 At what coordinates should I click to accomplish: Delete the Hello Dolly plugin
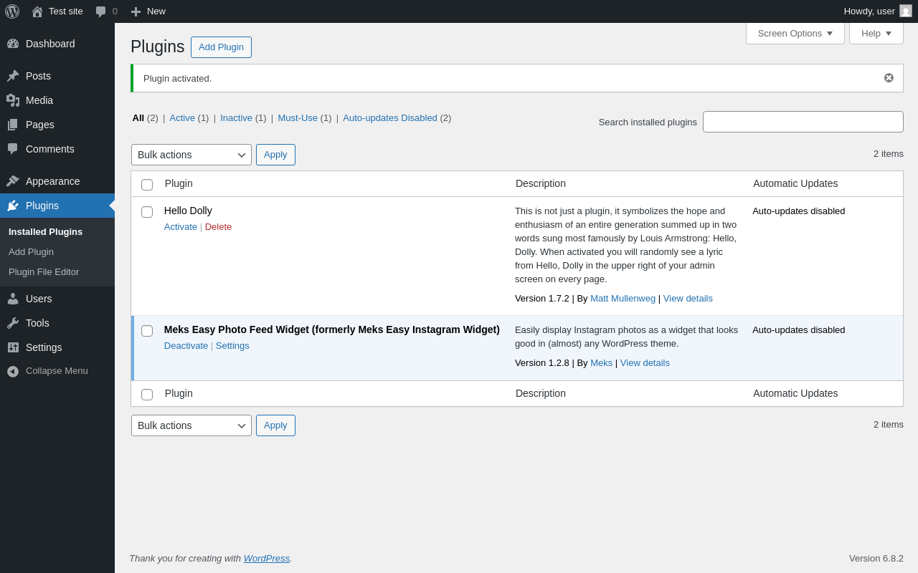click(218, 227)
